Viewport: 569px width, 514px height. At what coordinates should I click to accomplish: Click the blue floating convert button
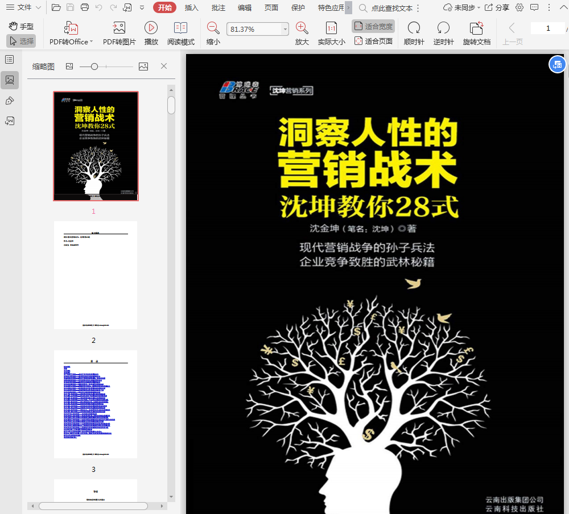(557, 65)
